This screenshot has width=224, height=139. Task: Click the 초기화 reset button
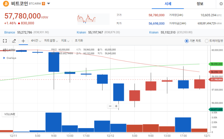(79, 40)
